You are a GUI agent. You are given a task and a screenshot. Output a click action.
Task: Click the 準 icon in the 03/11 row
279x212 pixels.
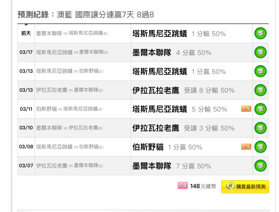(260, 109)
